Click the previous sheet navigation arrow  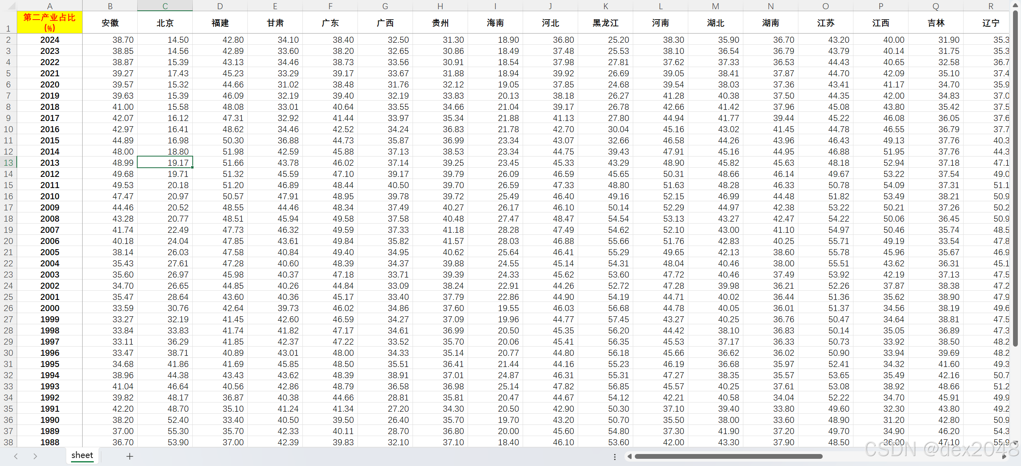(x=16, y=456)
